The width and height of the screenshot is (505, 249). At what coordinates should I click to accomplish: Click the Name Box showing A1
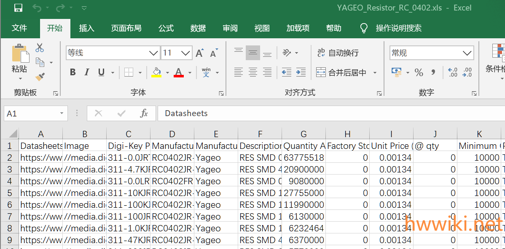pos(30,114)
